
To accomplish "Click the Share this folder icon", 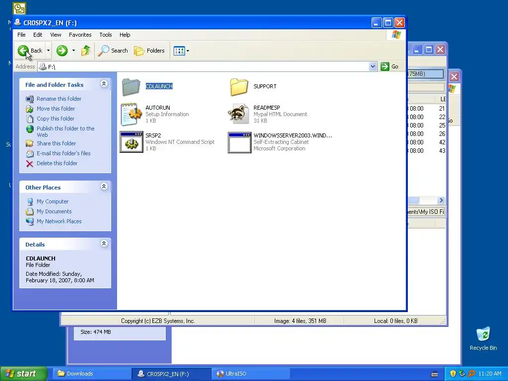I will [30, 143].
